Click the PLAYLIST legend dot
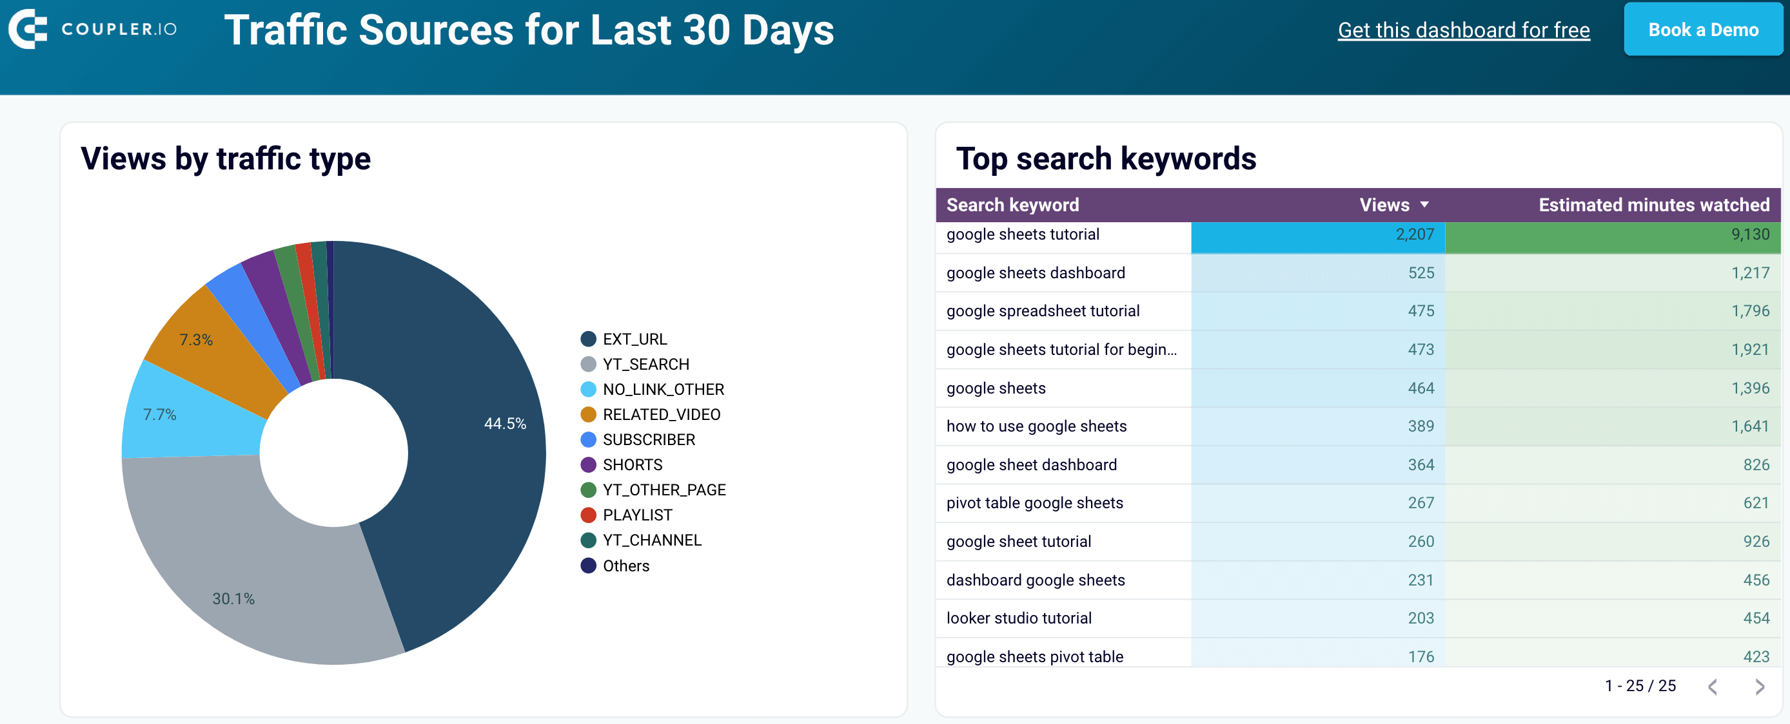 tap(588, 515)
